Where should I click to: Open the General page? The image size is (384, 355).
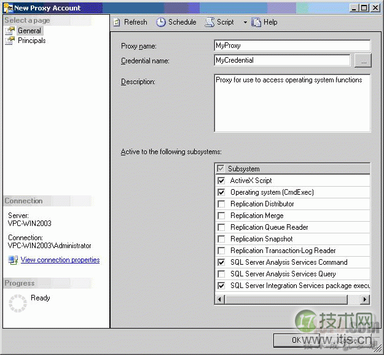coord(29,31)
